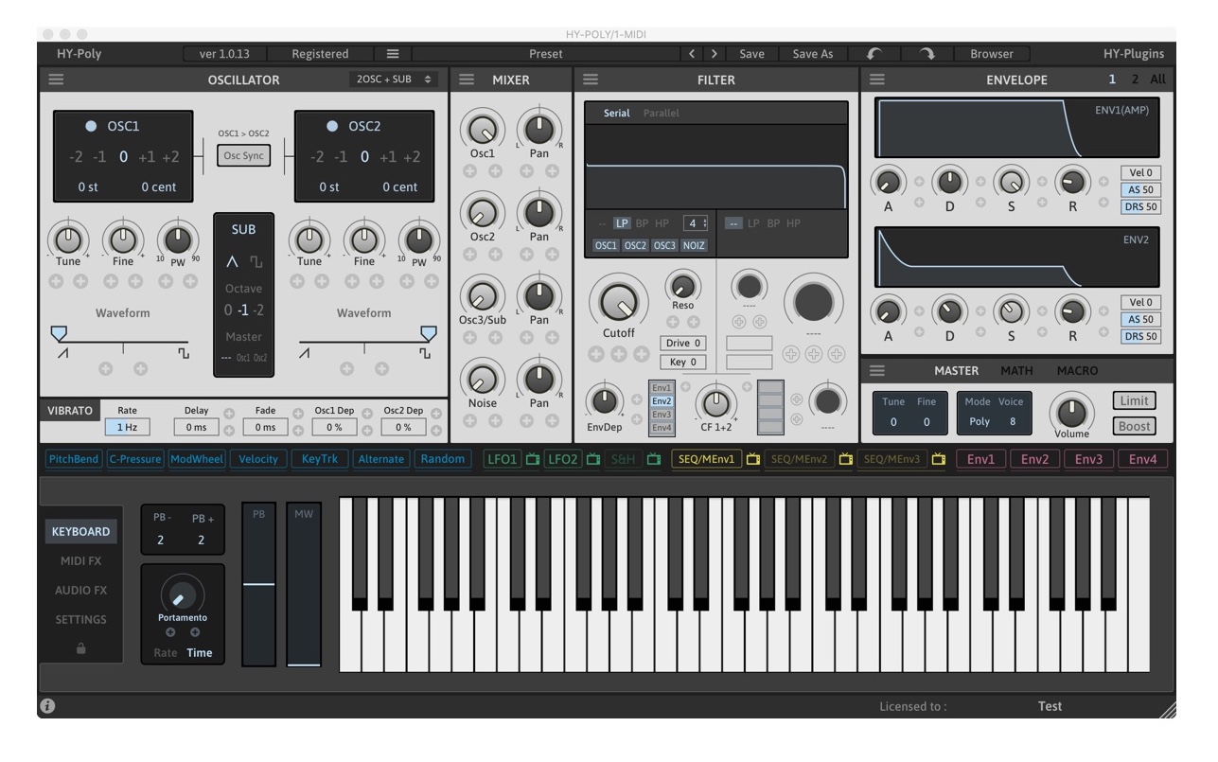
Task: Switch to envelope page 2
Action: (1135, 80)
